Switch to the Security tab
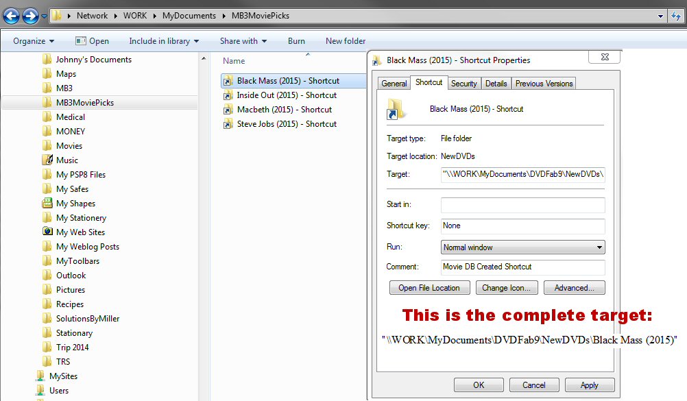The width and height of the screenshot is (687, 401). pos(464,83)
